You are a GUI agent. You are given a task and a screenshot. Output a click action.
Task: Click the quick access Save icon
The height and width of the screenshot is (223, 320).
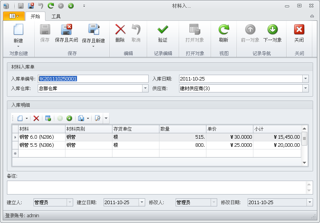click(x=21, y=6)
